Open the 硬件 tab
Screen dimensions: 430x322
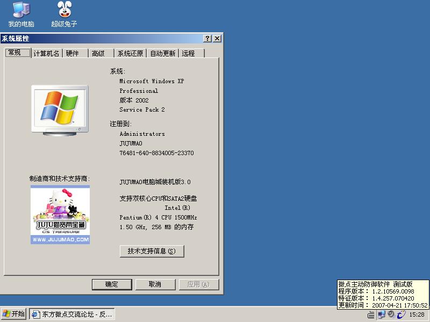pos(75,53)
